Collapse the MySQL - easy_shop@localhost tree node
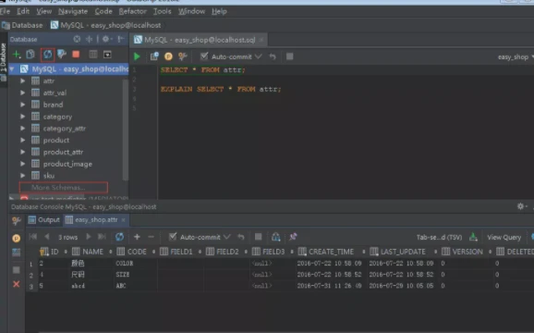 [12, 68]
